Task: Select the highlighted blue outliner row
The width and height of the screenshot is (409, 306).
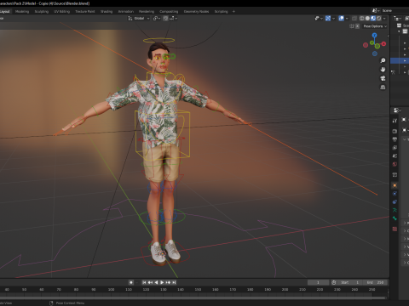Action: pos(400,60)
